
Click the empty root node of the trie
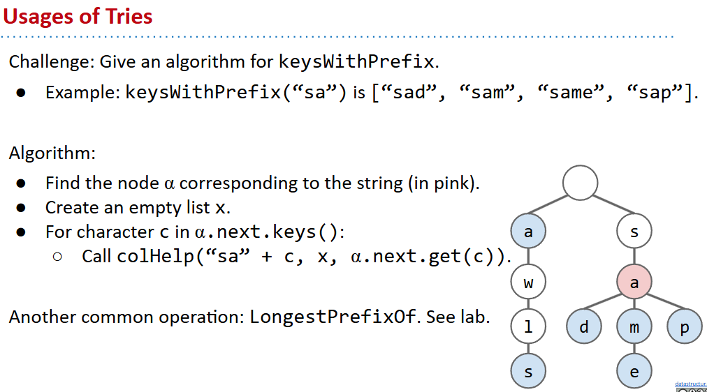pos(579,183)
